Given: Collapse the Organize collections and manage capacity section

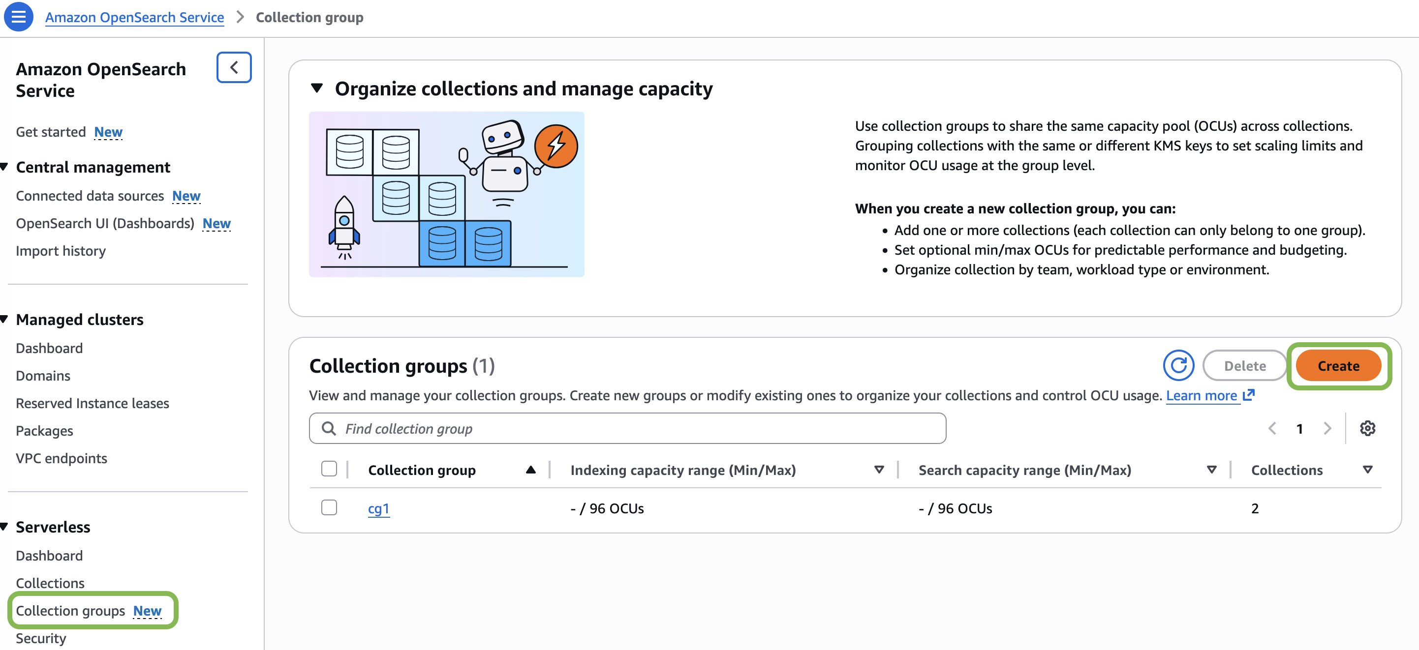Looking at the screenshot, I should (317, 88).
